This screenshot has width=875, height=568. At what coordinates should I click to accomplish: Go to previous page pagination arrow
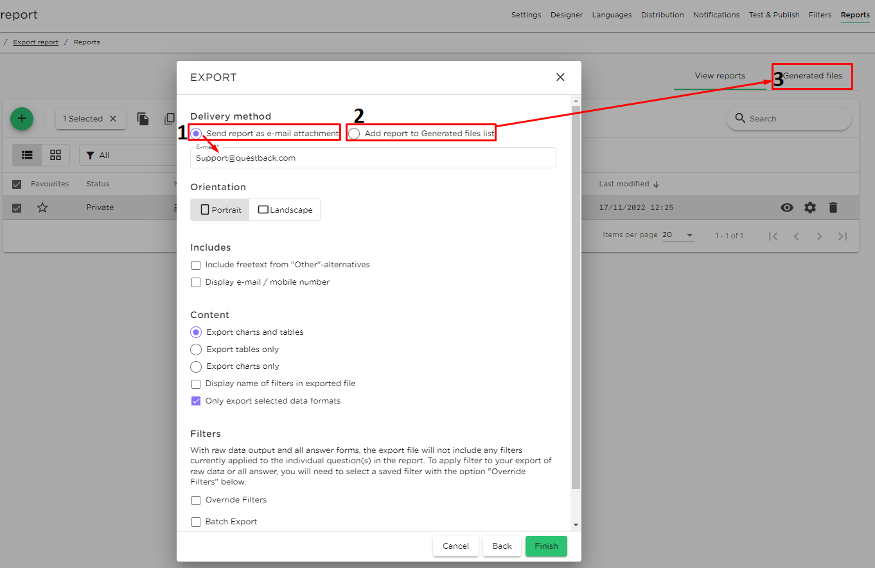tap(796, 236)
